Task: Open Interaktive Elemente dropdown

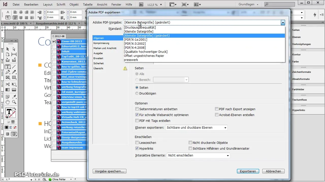Action: click(x=198, y=155)
